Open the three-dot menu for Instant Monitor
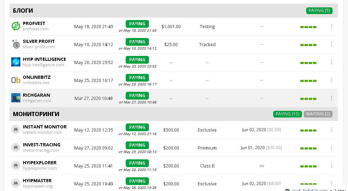This screenshot has height=191, width=348. click(331, 130)
